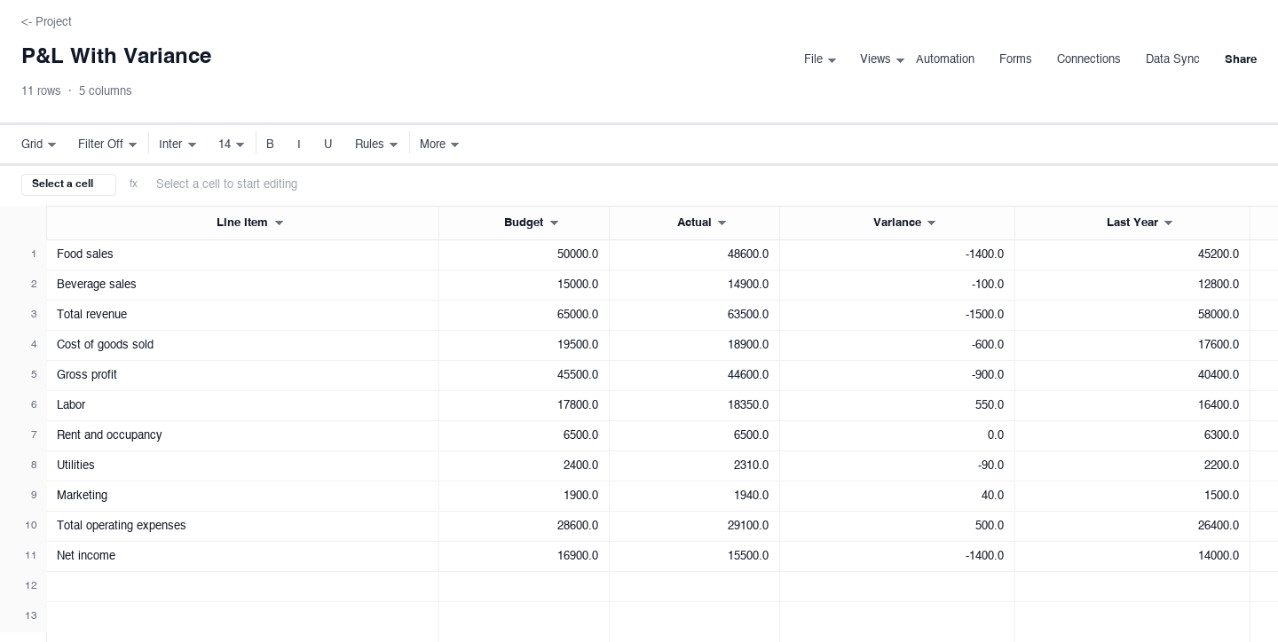
Task: Open the Budget column dropdown arrow
Action: pyautogui.click(x=554, y=223)
